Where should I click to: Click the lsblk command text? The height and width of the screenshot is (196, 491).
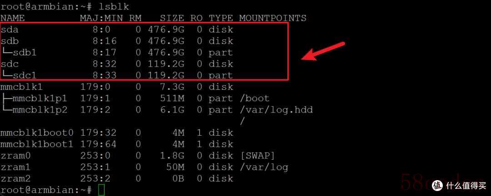point(114,6)
